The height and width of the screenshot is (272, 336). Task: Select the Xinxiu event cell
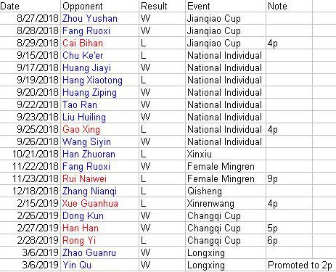tap(226, 154)
